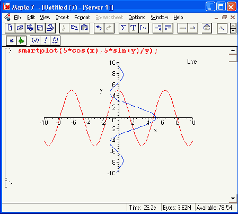Viewport: 238px width, 214px height.
Task: Toggle the x expression-type button
Action: point(11,40)
